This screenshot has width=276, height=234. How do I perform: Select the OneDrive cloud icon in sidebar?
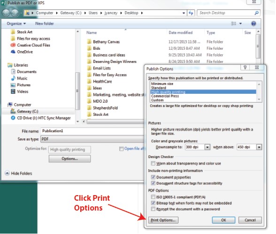pyautogui.click(x=13, y=52)
